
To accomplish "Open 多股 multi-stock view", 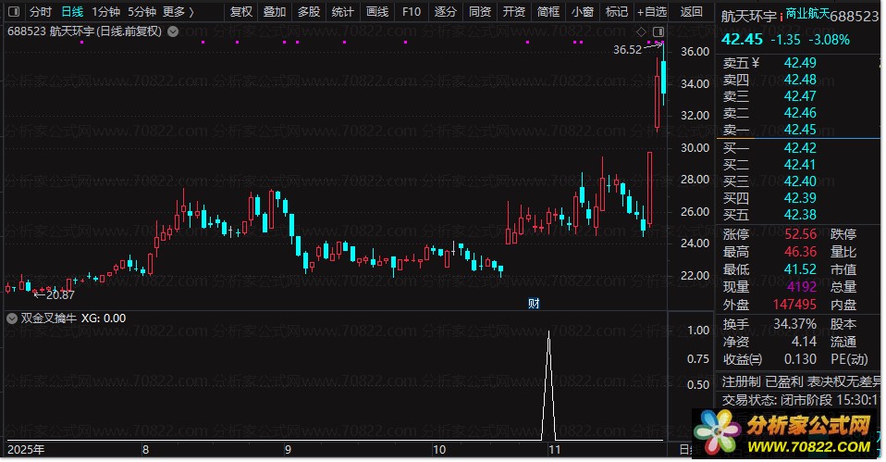I will (309, 11).
